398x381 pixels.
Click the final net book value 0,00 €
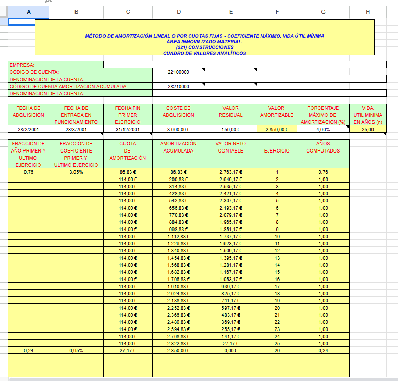coord(231,351)
